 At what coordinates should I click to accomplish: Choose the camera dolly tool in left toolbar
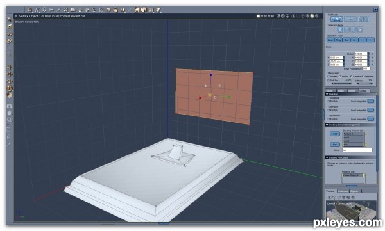pyautogui.click(x=10, y=106)
